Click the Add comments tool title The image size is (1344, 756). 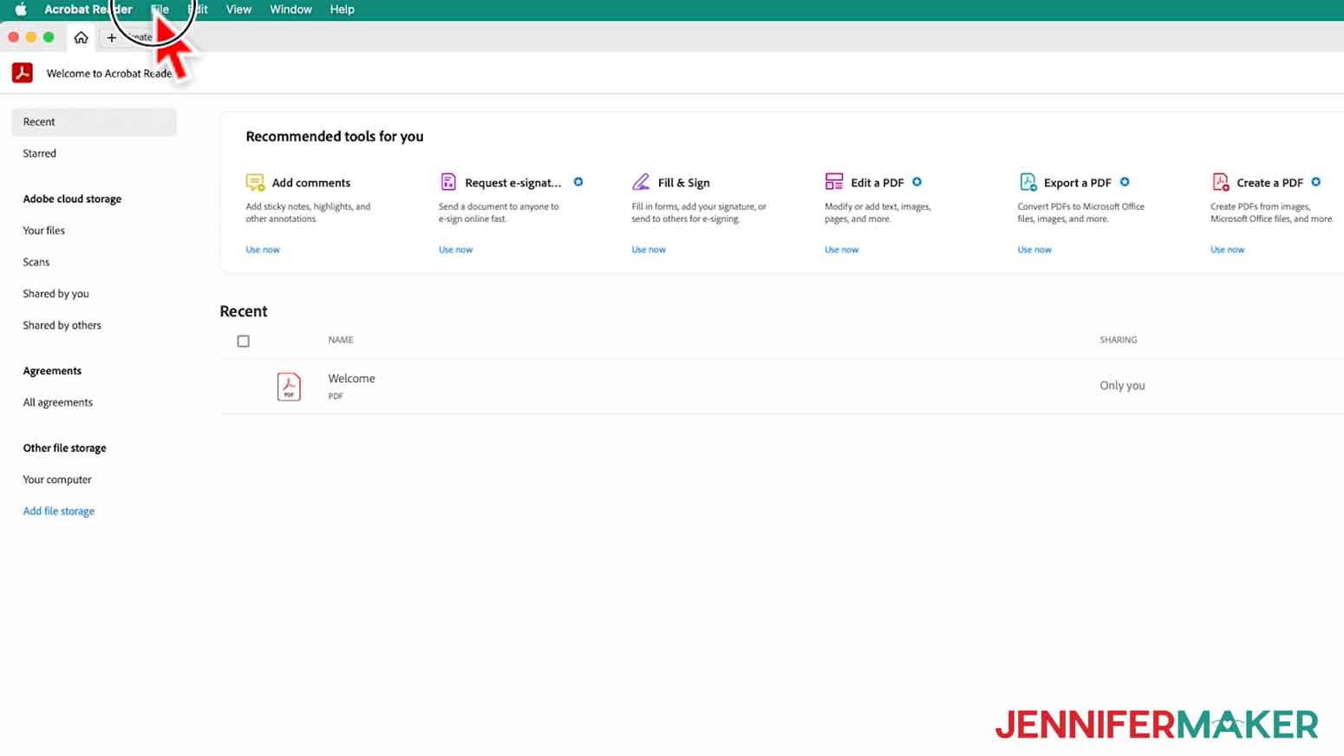pos(311,183)
